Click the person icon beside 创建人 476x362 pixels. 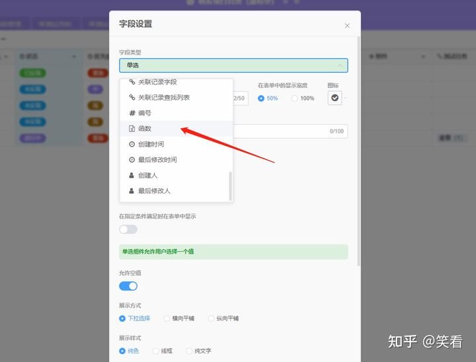click(132, 175)
